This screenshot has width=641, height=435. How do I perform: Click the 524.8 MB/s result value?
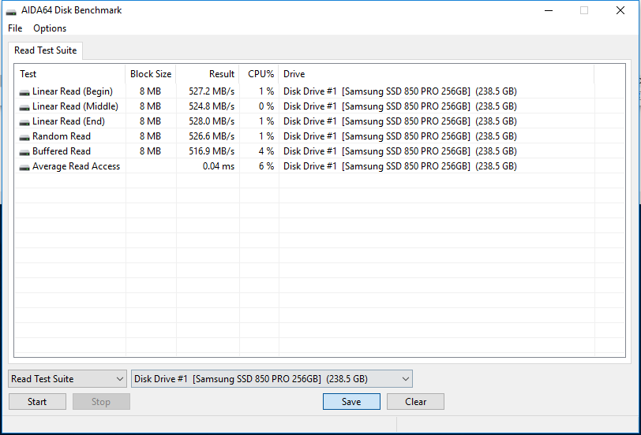pos(212,106)
